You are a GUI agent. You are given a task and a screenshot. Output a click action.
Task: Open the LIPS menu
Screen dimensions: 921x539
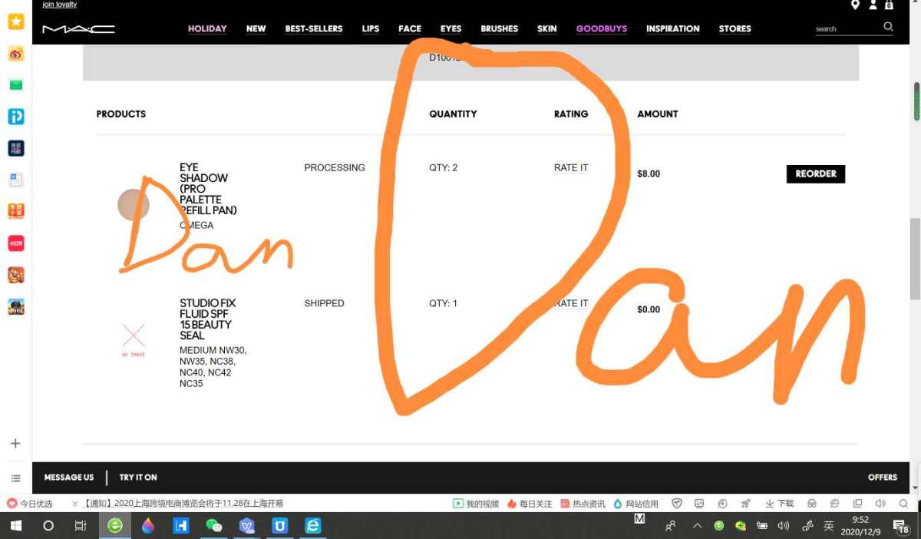(x=371, y=29)
